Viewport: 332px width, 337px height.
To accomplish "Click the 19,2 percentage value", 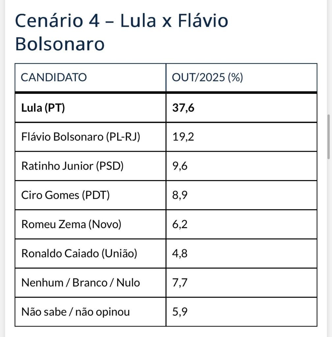I will 183,137.
